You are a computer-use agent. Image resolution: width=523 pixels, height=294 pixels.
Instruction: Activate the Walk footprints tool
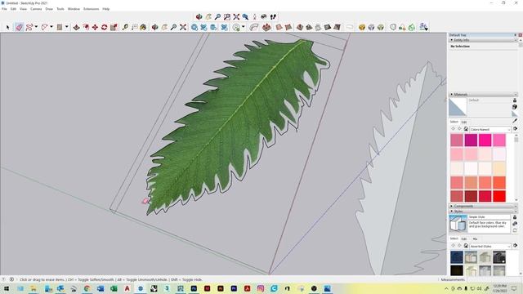pyautogui.click(x=273, y=16)
